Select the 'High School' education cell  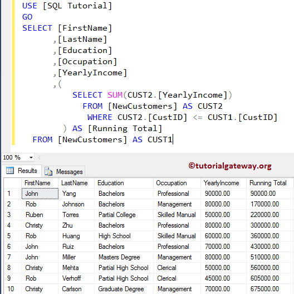coord(124,236)
